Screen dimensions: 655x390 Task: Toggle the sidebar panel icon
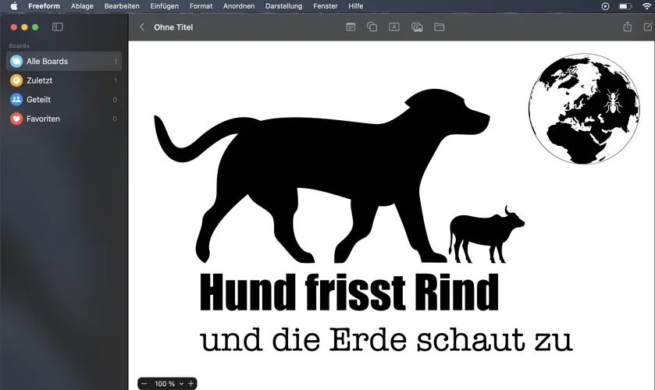coord(58,27)
